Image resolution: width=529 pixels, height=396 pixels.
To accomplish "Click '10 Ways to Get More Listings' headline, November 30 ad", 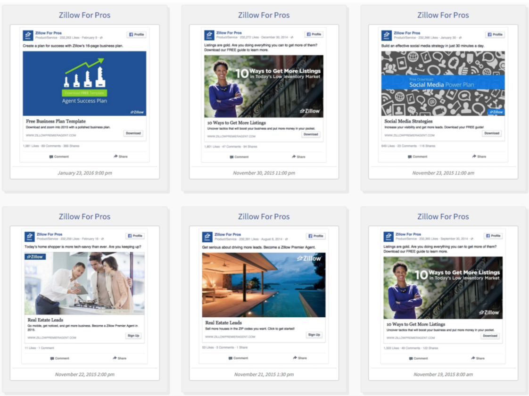I will click(236, 123).
